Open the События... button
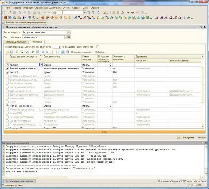Image resolution: width=209 pixels, height=189 pixels. coord(101,52)
